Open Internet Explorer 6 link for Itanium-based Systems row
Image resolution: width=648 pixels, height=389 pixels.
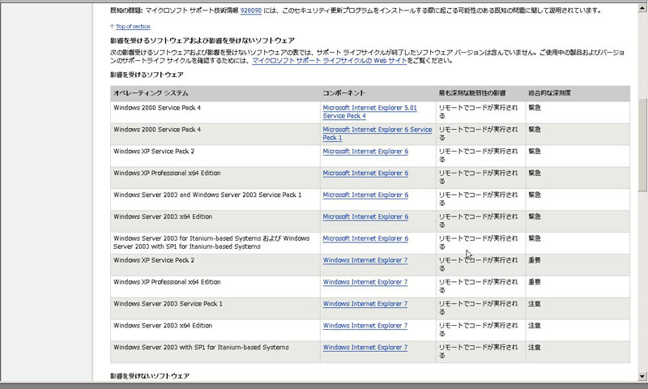(365, 238)
